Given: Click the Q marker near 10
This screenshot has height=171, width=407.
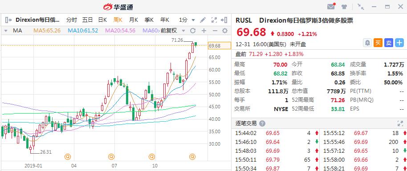Looking at the screenshot, I should 152,156.
